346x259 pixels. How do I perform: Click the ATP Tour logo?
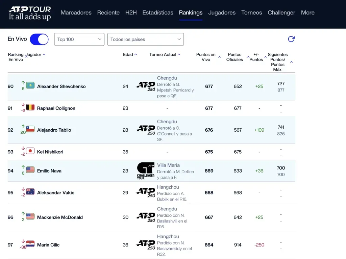pos(30,13)
